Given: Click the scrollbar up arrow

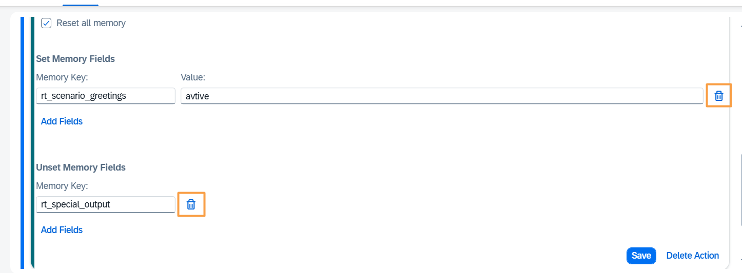Looking at the screenshot, I should tap(740, 25).
